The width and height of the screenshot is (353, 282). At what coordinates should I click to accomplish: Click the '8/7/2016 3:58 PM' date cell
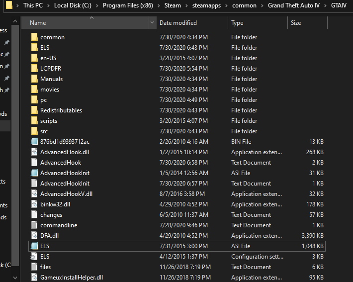coord(182,193)
